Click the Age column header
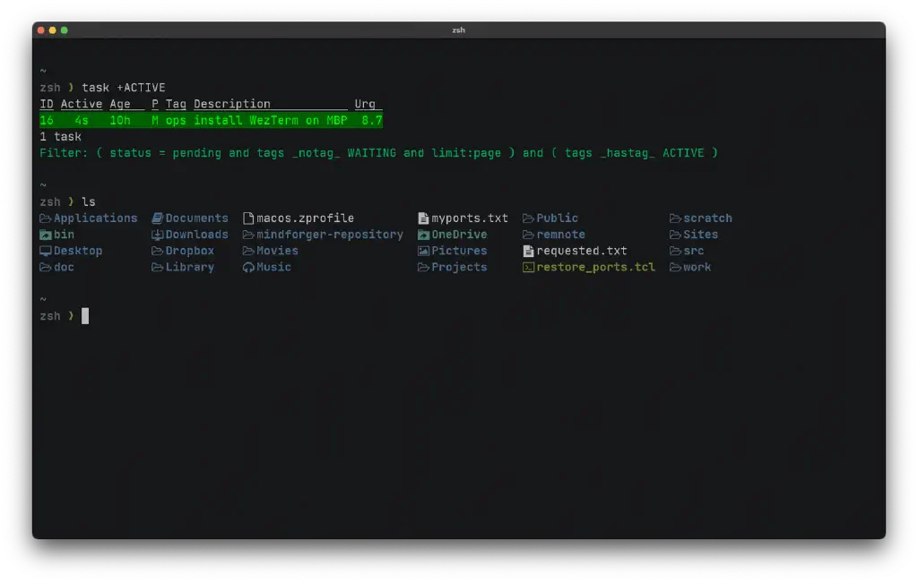Screen dimensions: 918x582 (120, 104)
